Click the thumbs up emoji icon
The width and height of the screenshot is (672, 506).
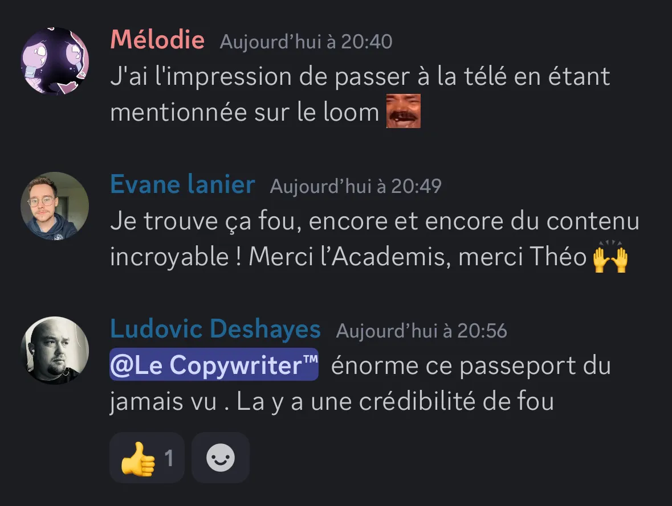[x=138, y=459]
